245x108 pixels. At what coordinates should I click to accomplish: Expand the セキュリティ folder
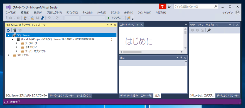(16, 47)
